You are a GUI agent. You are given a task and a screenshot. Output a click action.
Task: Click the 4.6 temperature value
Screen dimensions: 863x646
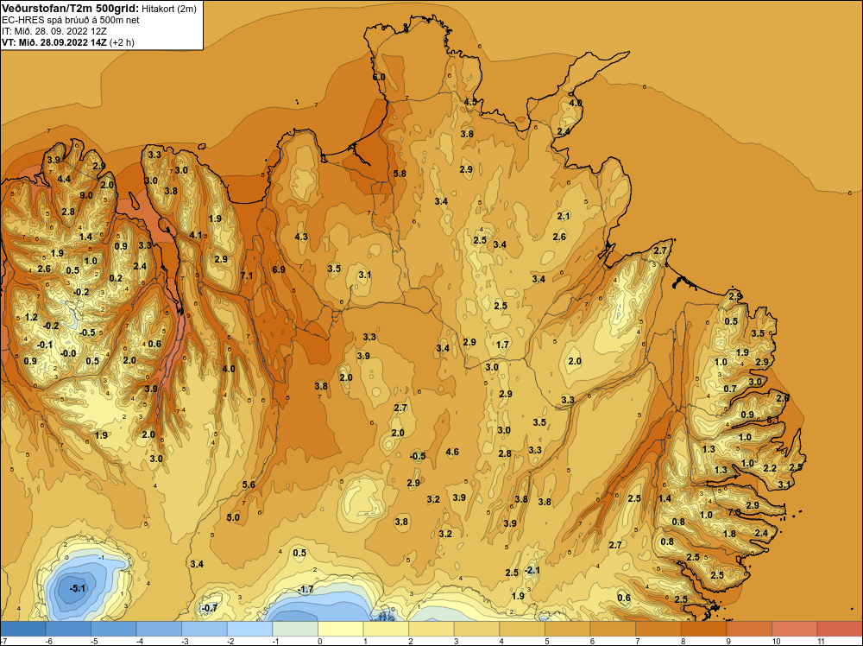click(452, 453)
